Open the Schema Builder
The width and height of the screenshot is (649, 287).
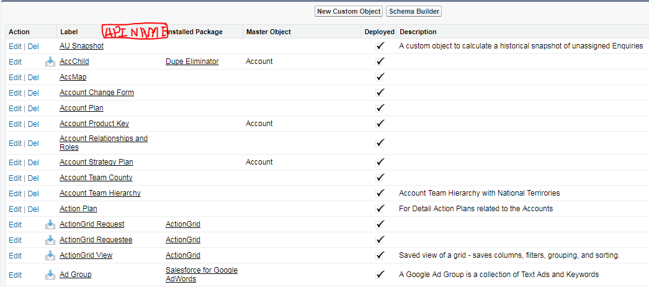tap(414, 12)
